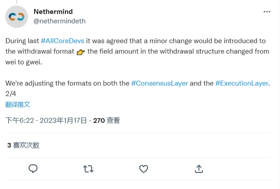Click the sentence about adjusting the formats
This screenshot has height=189, width=280.
pos(68,83)
